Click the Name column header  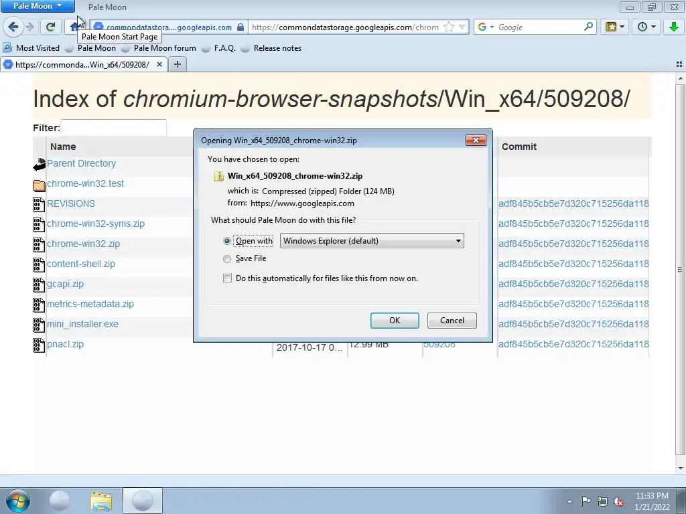63,147
